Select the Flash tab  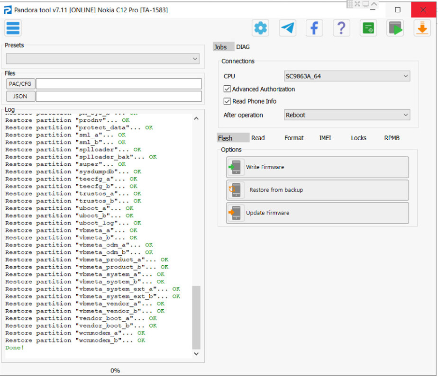coord(232,138)
